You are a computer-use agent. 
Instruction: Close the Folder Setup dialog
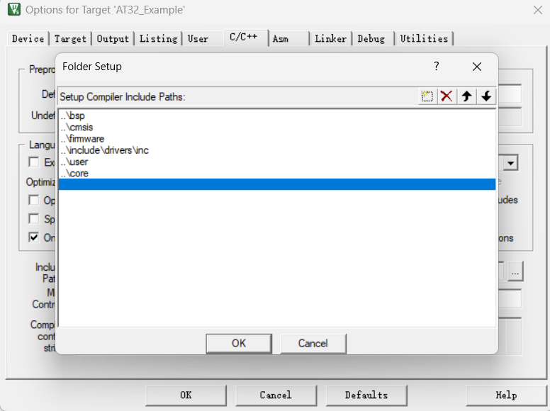[477, 67]
